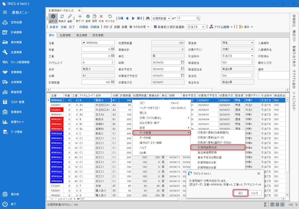
Task: Choose SQL文表示・実行 in context menu
Action: click(x=149, y=123)
